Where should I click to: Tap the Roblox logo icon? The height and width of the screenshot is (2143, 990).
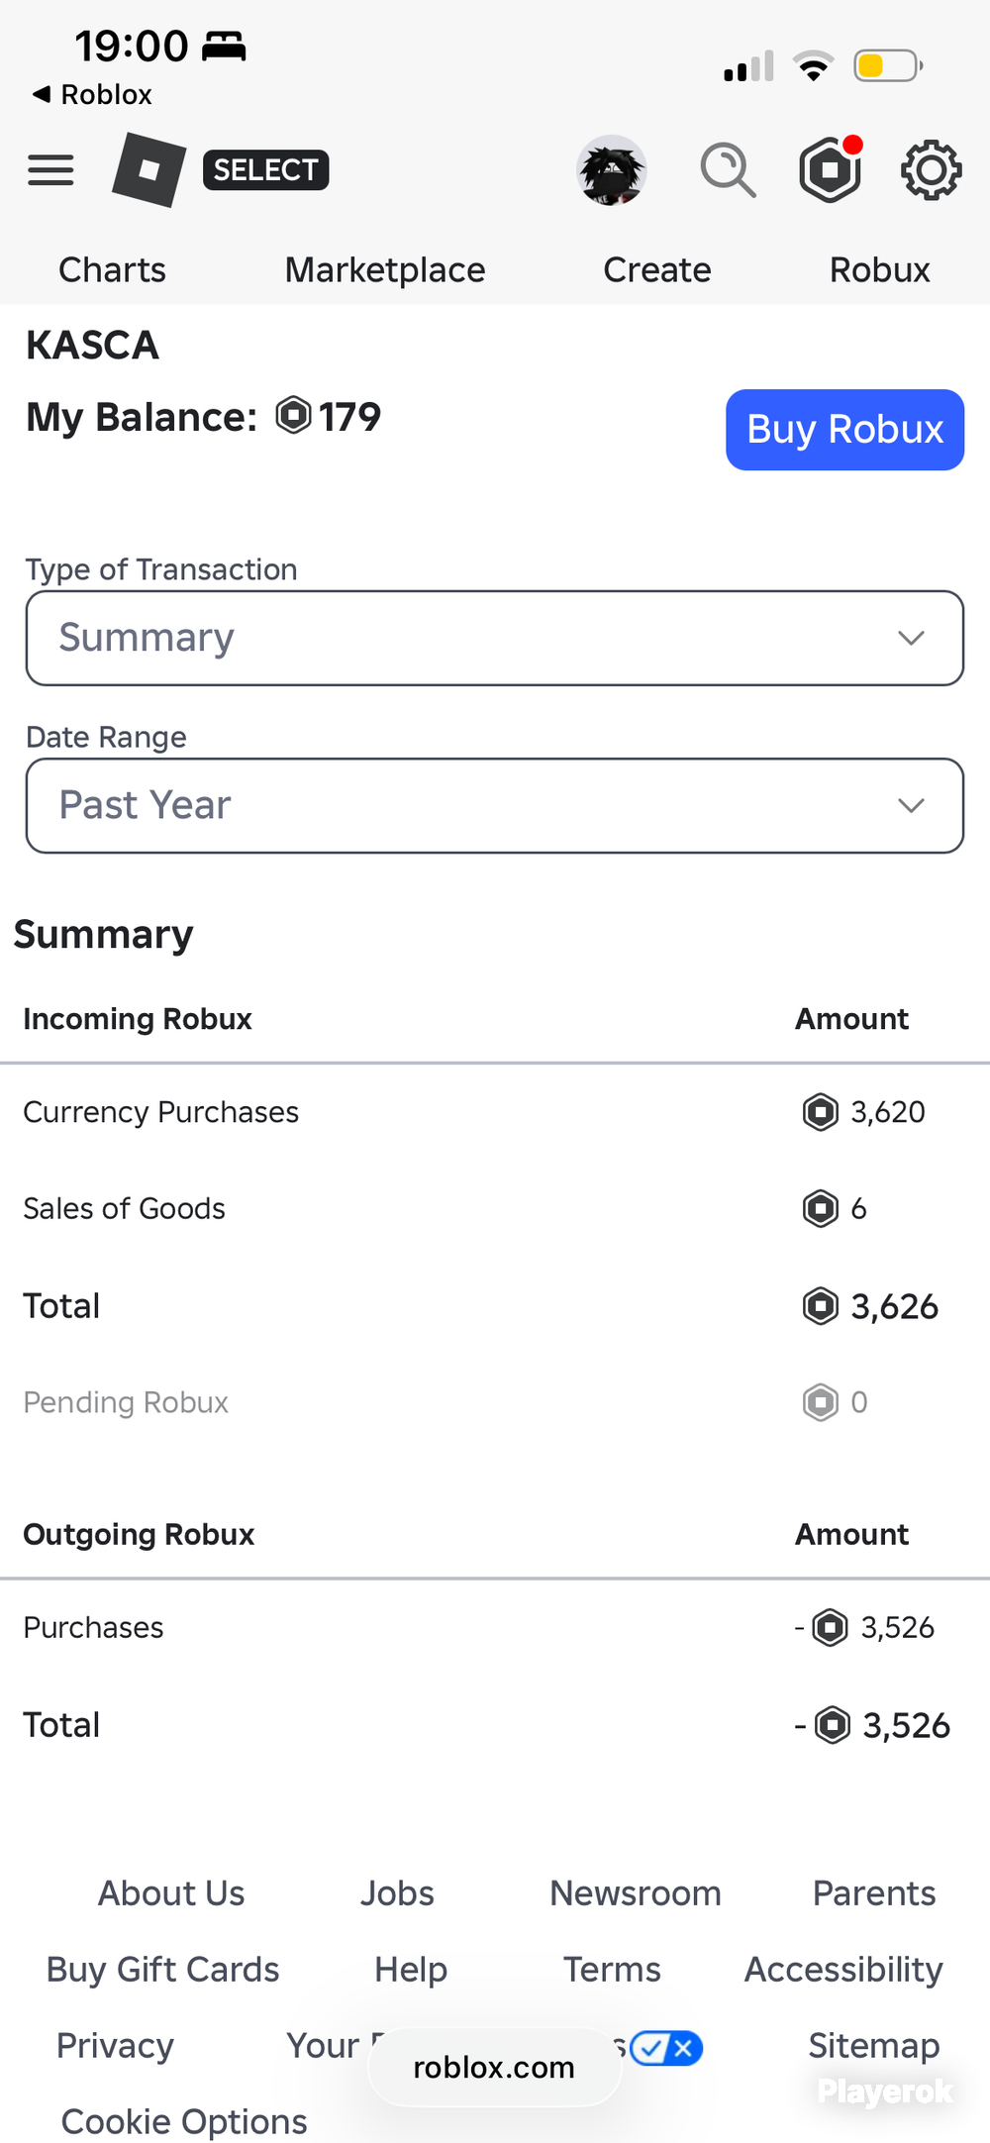click(149, 169)
